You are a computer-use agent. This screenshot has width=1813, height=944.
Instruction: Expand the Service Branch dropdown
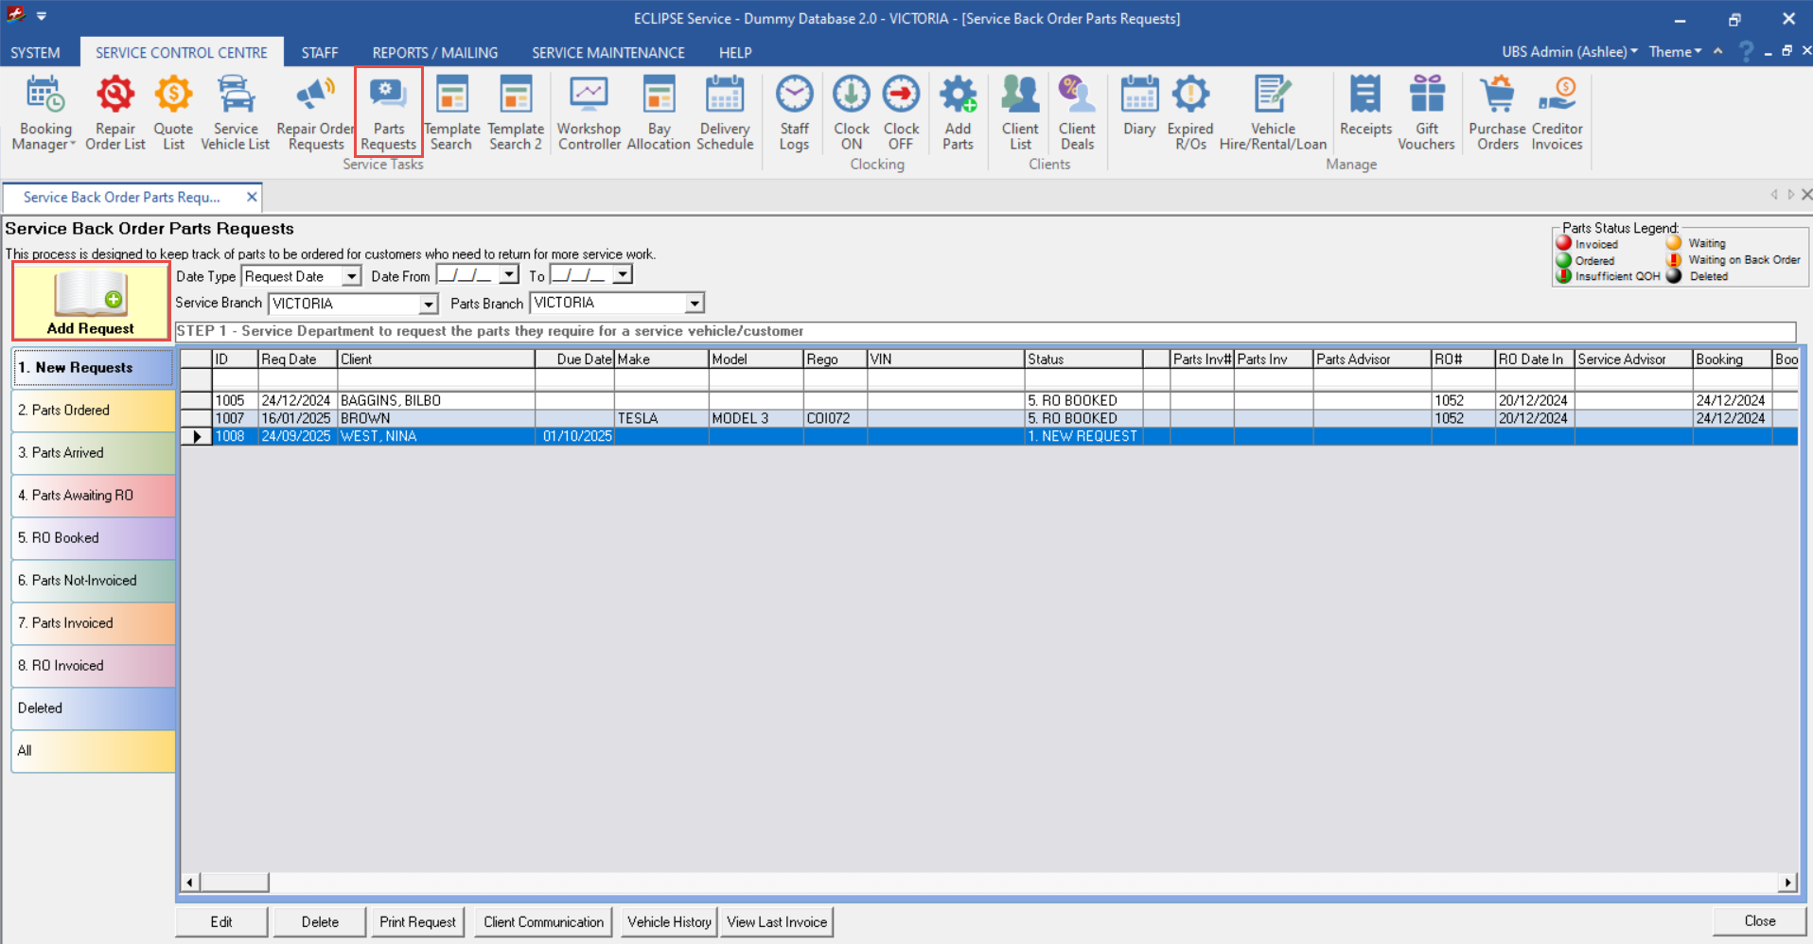[x=429, y=304]
